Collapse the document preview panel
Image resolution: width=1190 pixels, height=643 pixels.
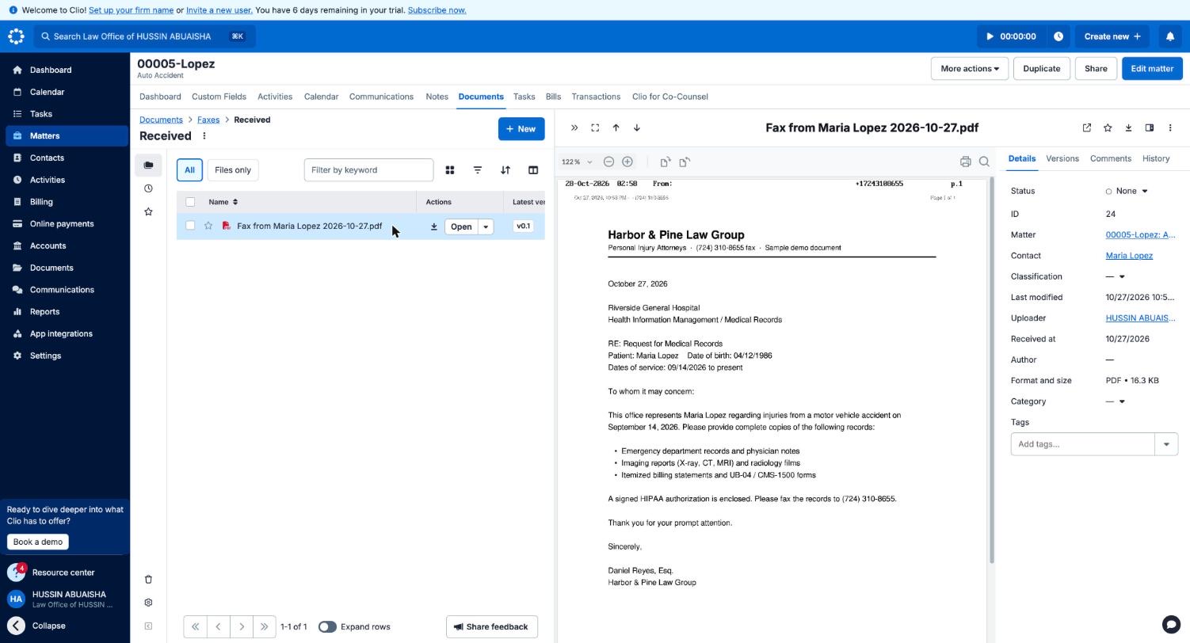click(x=574, y=128)
